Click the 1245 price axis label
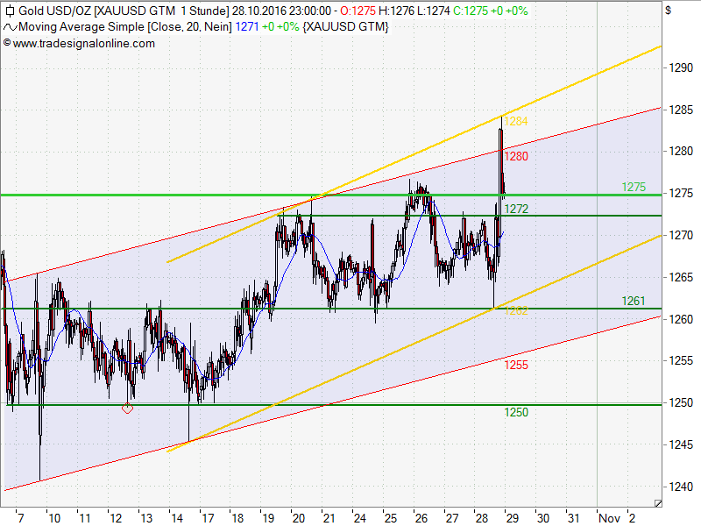The height and width of the screenshot is (526, 701). coord(681,444)
